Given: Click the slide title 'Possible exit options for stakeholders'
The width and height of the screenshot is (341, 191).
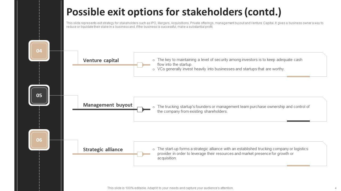Looking at the screenshot, I should pyautogui.click(x=174, y=12).
